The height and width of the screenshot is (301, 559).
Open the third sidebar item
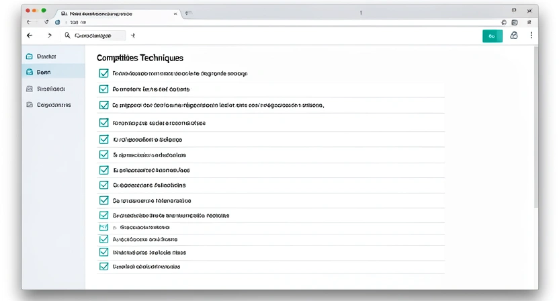(53, 89)
